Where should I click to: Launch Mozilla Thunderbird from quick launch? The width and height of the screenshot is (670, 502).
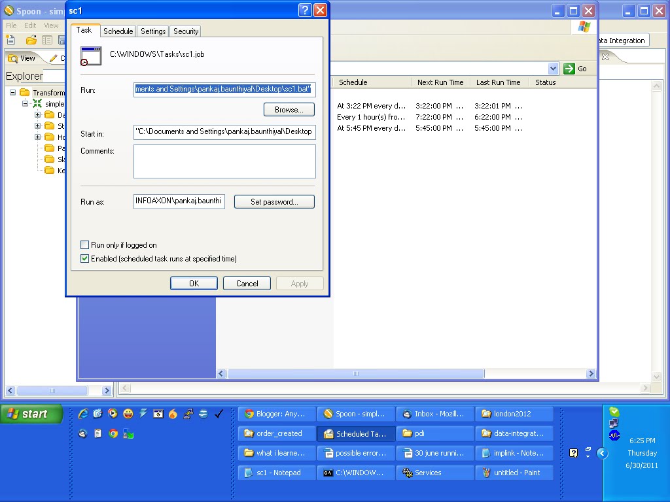(81, 433)
